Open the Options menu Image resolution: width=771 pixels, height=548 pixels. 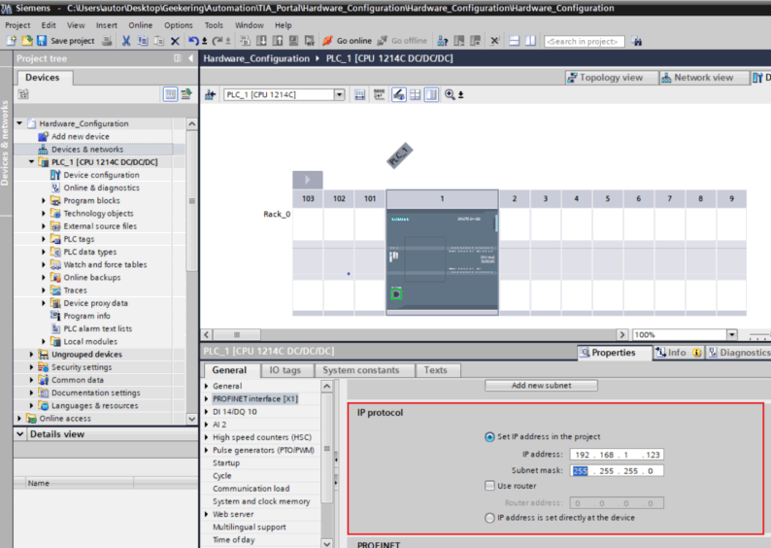tap(178, 25)
